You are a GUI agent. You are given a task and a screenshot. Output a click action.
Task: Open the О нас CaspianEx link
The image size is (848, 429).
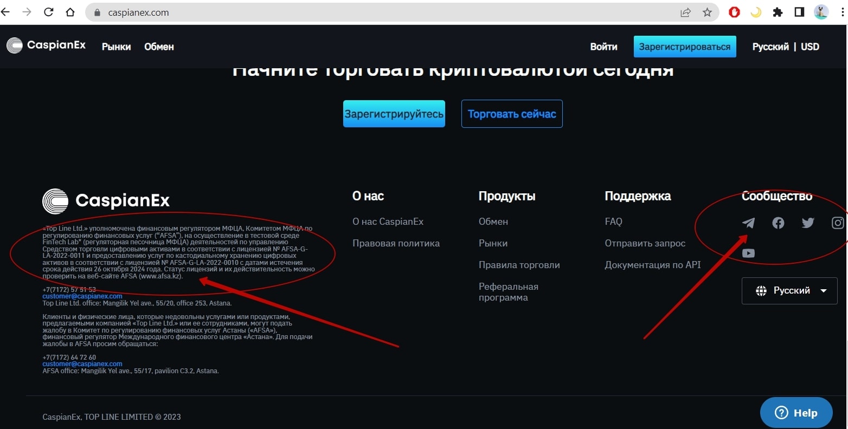(x=388, y=222)
